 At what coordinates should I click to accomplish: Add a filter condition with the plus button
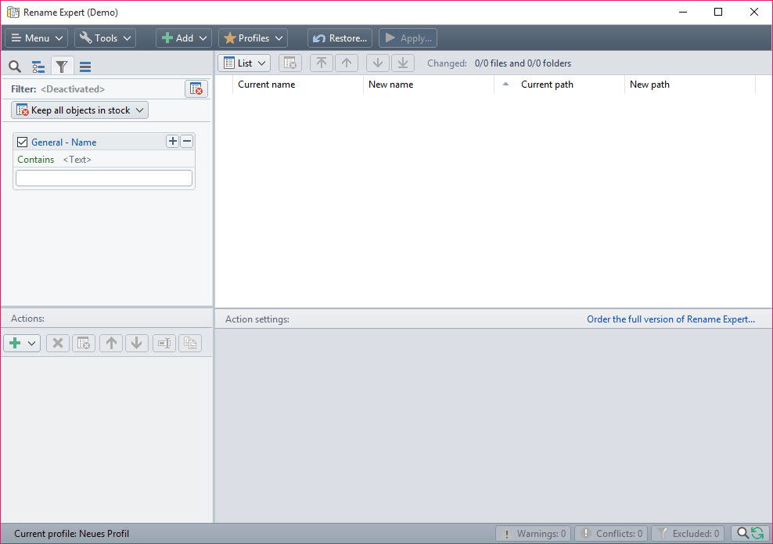(173, 142)
